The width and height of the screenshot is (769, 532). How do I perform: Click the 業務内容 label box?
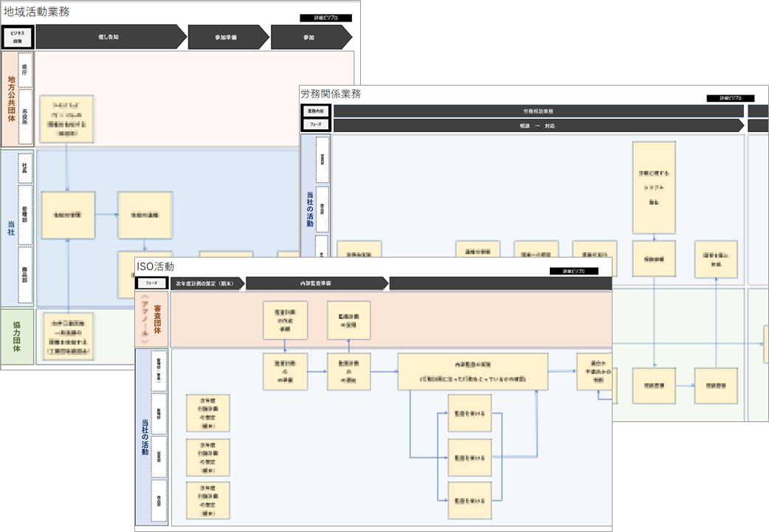tap(316, 111)
